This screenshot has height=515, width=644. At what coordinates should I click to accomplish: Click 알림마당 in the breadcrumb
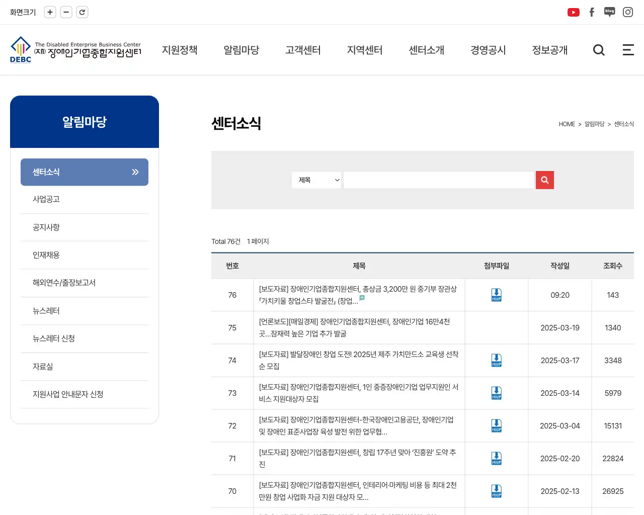[594, 124]
